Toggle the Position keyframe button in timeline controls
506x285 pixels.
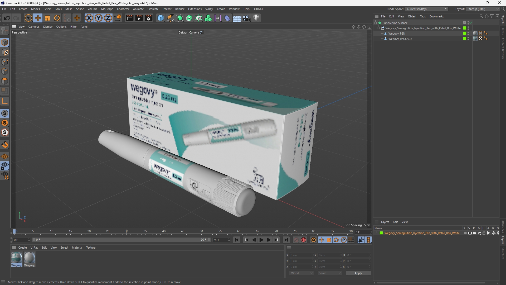pyautogui.click(x=322, y=240)
